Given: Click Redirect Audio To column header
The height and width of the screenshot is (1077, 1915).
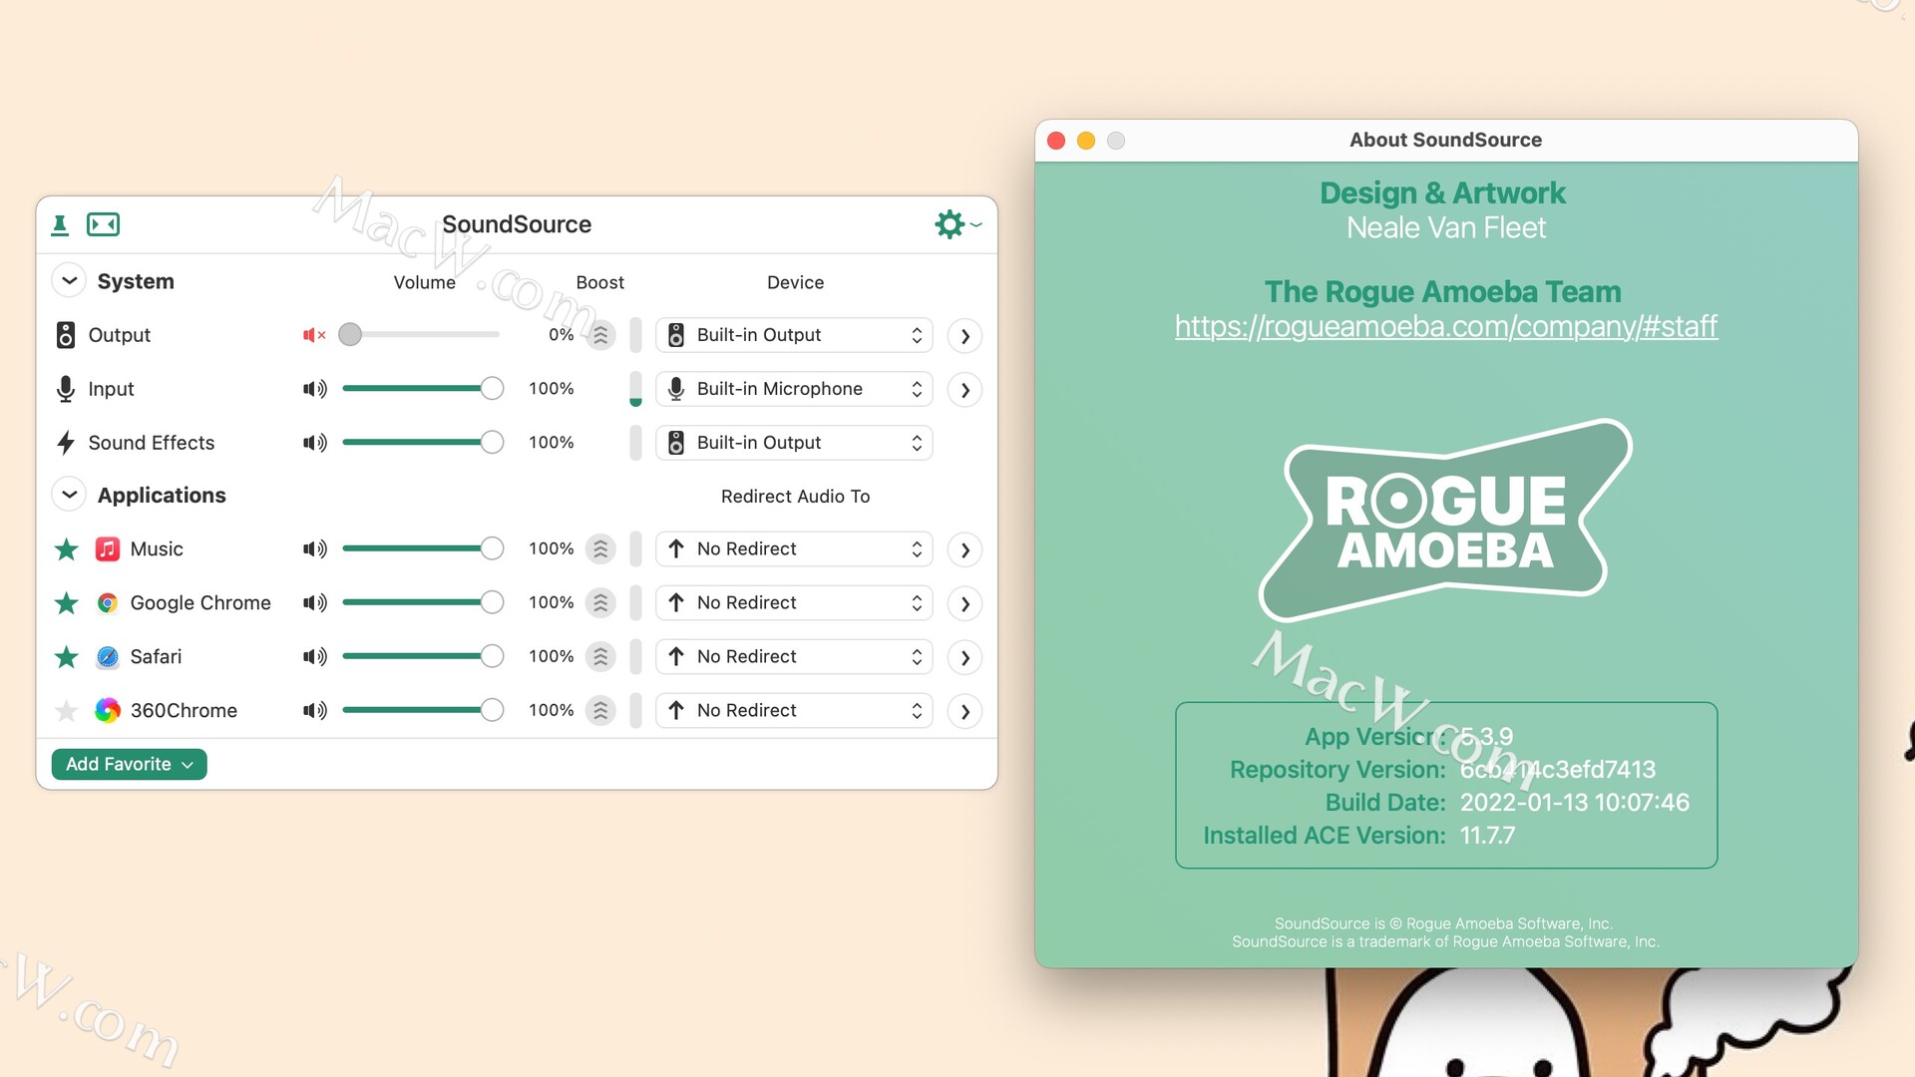Looking at the screenshot, I should coord(795,496).
